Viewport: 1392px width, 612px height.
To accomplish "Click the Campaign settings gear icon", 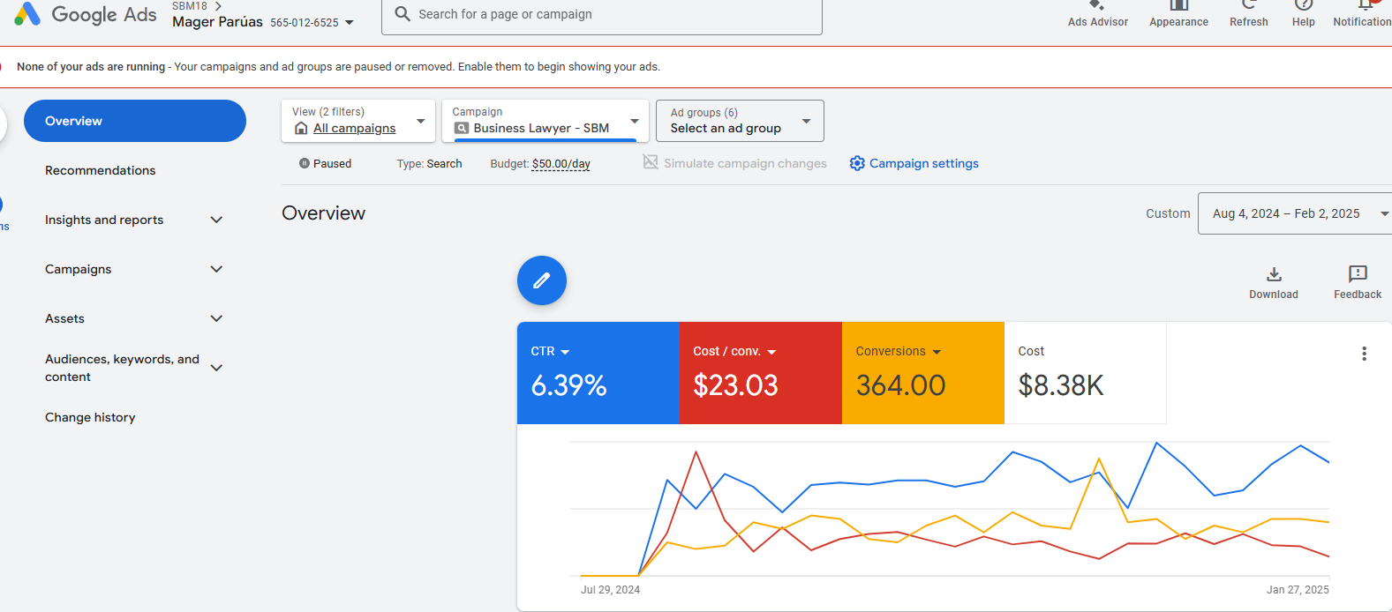I will [x=857, y=163].
